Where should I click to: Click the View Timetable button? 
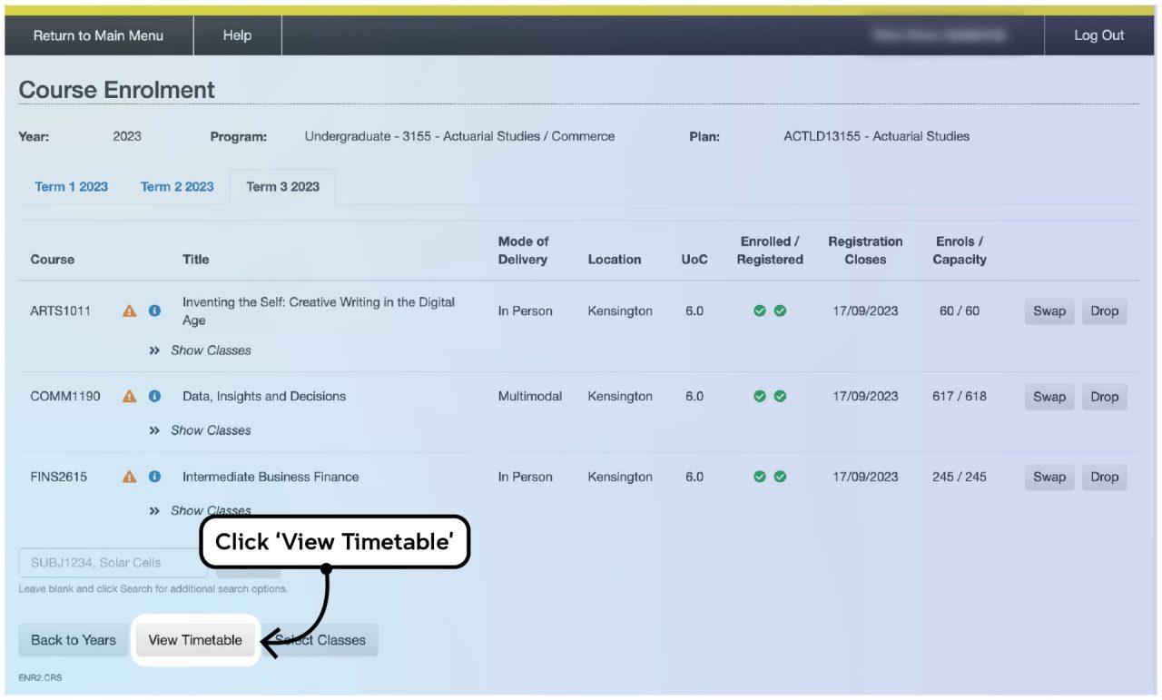196,639
